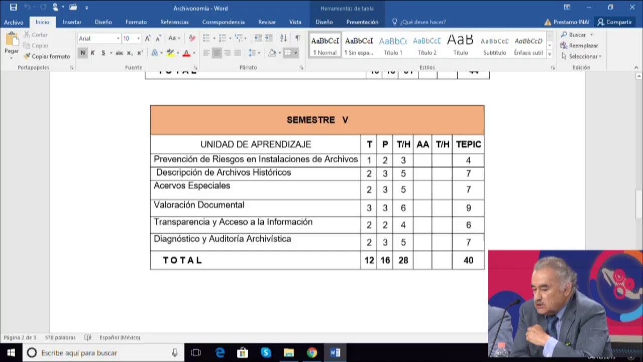643x362 pixels.
Task: Apply red font color
Action: tap(186, 53)
